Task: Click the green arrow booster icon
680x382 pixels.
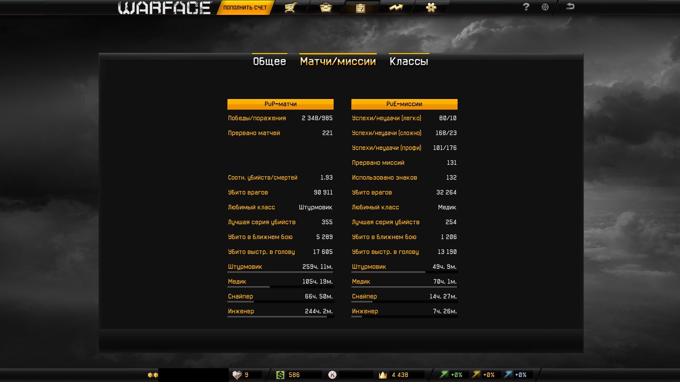Action: [443, 375]
